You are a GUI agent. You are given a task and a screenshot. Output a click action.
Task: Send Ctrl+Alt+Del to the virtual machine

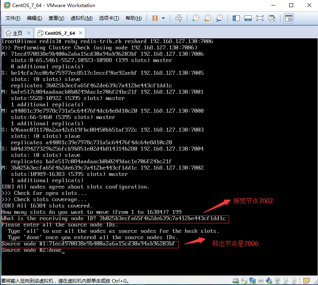[179, 18]
